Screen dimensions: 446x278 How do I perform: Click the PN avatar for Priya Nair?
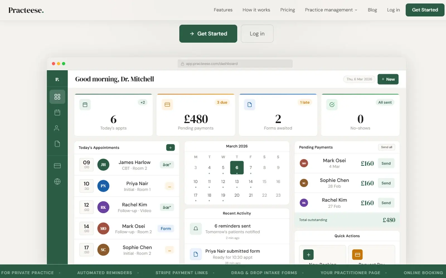click(103, 186)
